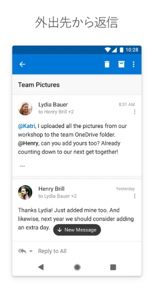The width and height of the screenshot is (155, 294).
Task: Click Lydia Bauer's profile photo
Action: click(x=25, y=108)
